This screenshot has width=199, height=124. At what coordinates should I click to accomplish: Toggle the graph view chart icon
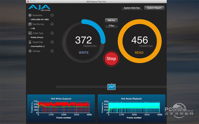point(111,87)
